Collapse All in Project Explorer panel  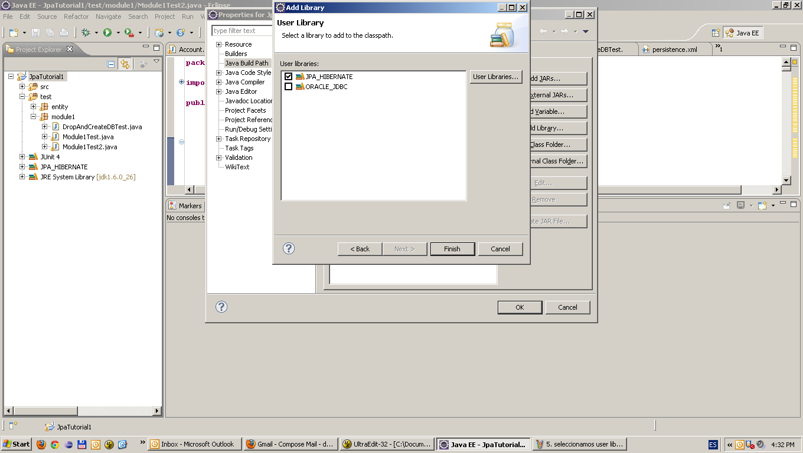tap(111, 63)
